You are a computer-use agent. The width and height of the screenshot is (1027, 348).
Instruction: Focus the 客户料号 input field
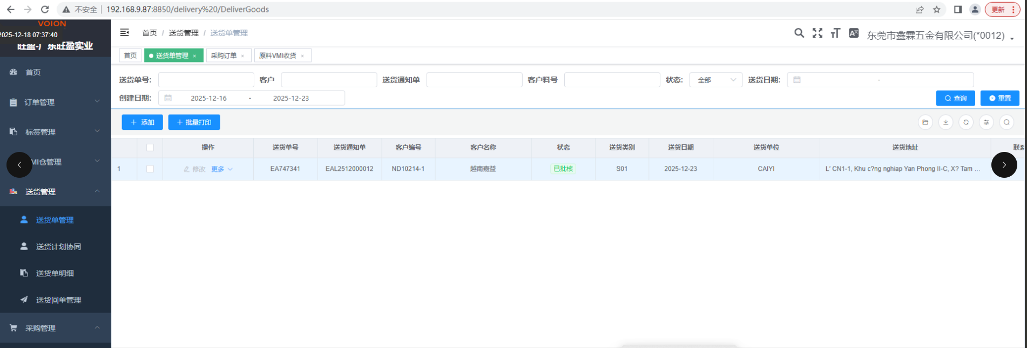click(612, 80)
